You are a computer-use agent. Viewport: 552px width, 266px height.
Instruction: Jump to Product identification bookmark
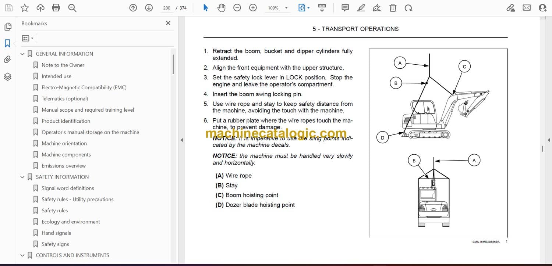66,121
